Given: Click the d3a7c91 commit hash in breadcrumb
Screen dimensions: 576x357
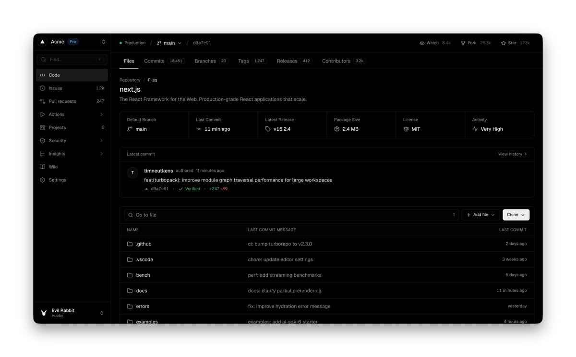Looking at the screenshot, I should click(202, 43).
